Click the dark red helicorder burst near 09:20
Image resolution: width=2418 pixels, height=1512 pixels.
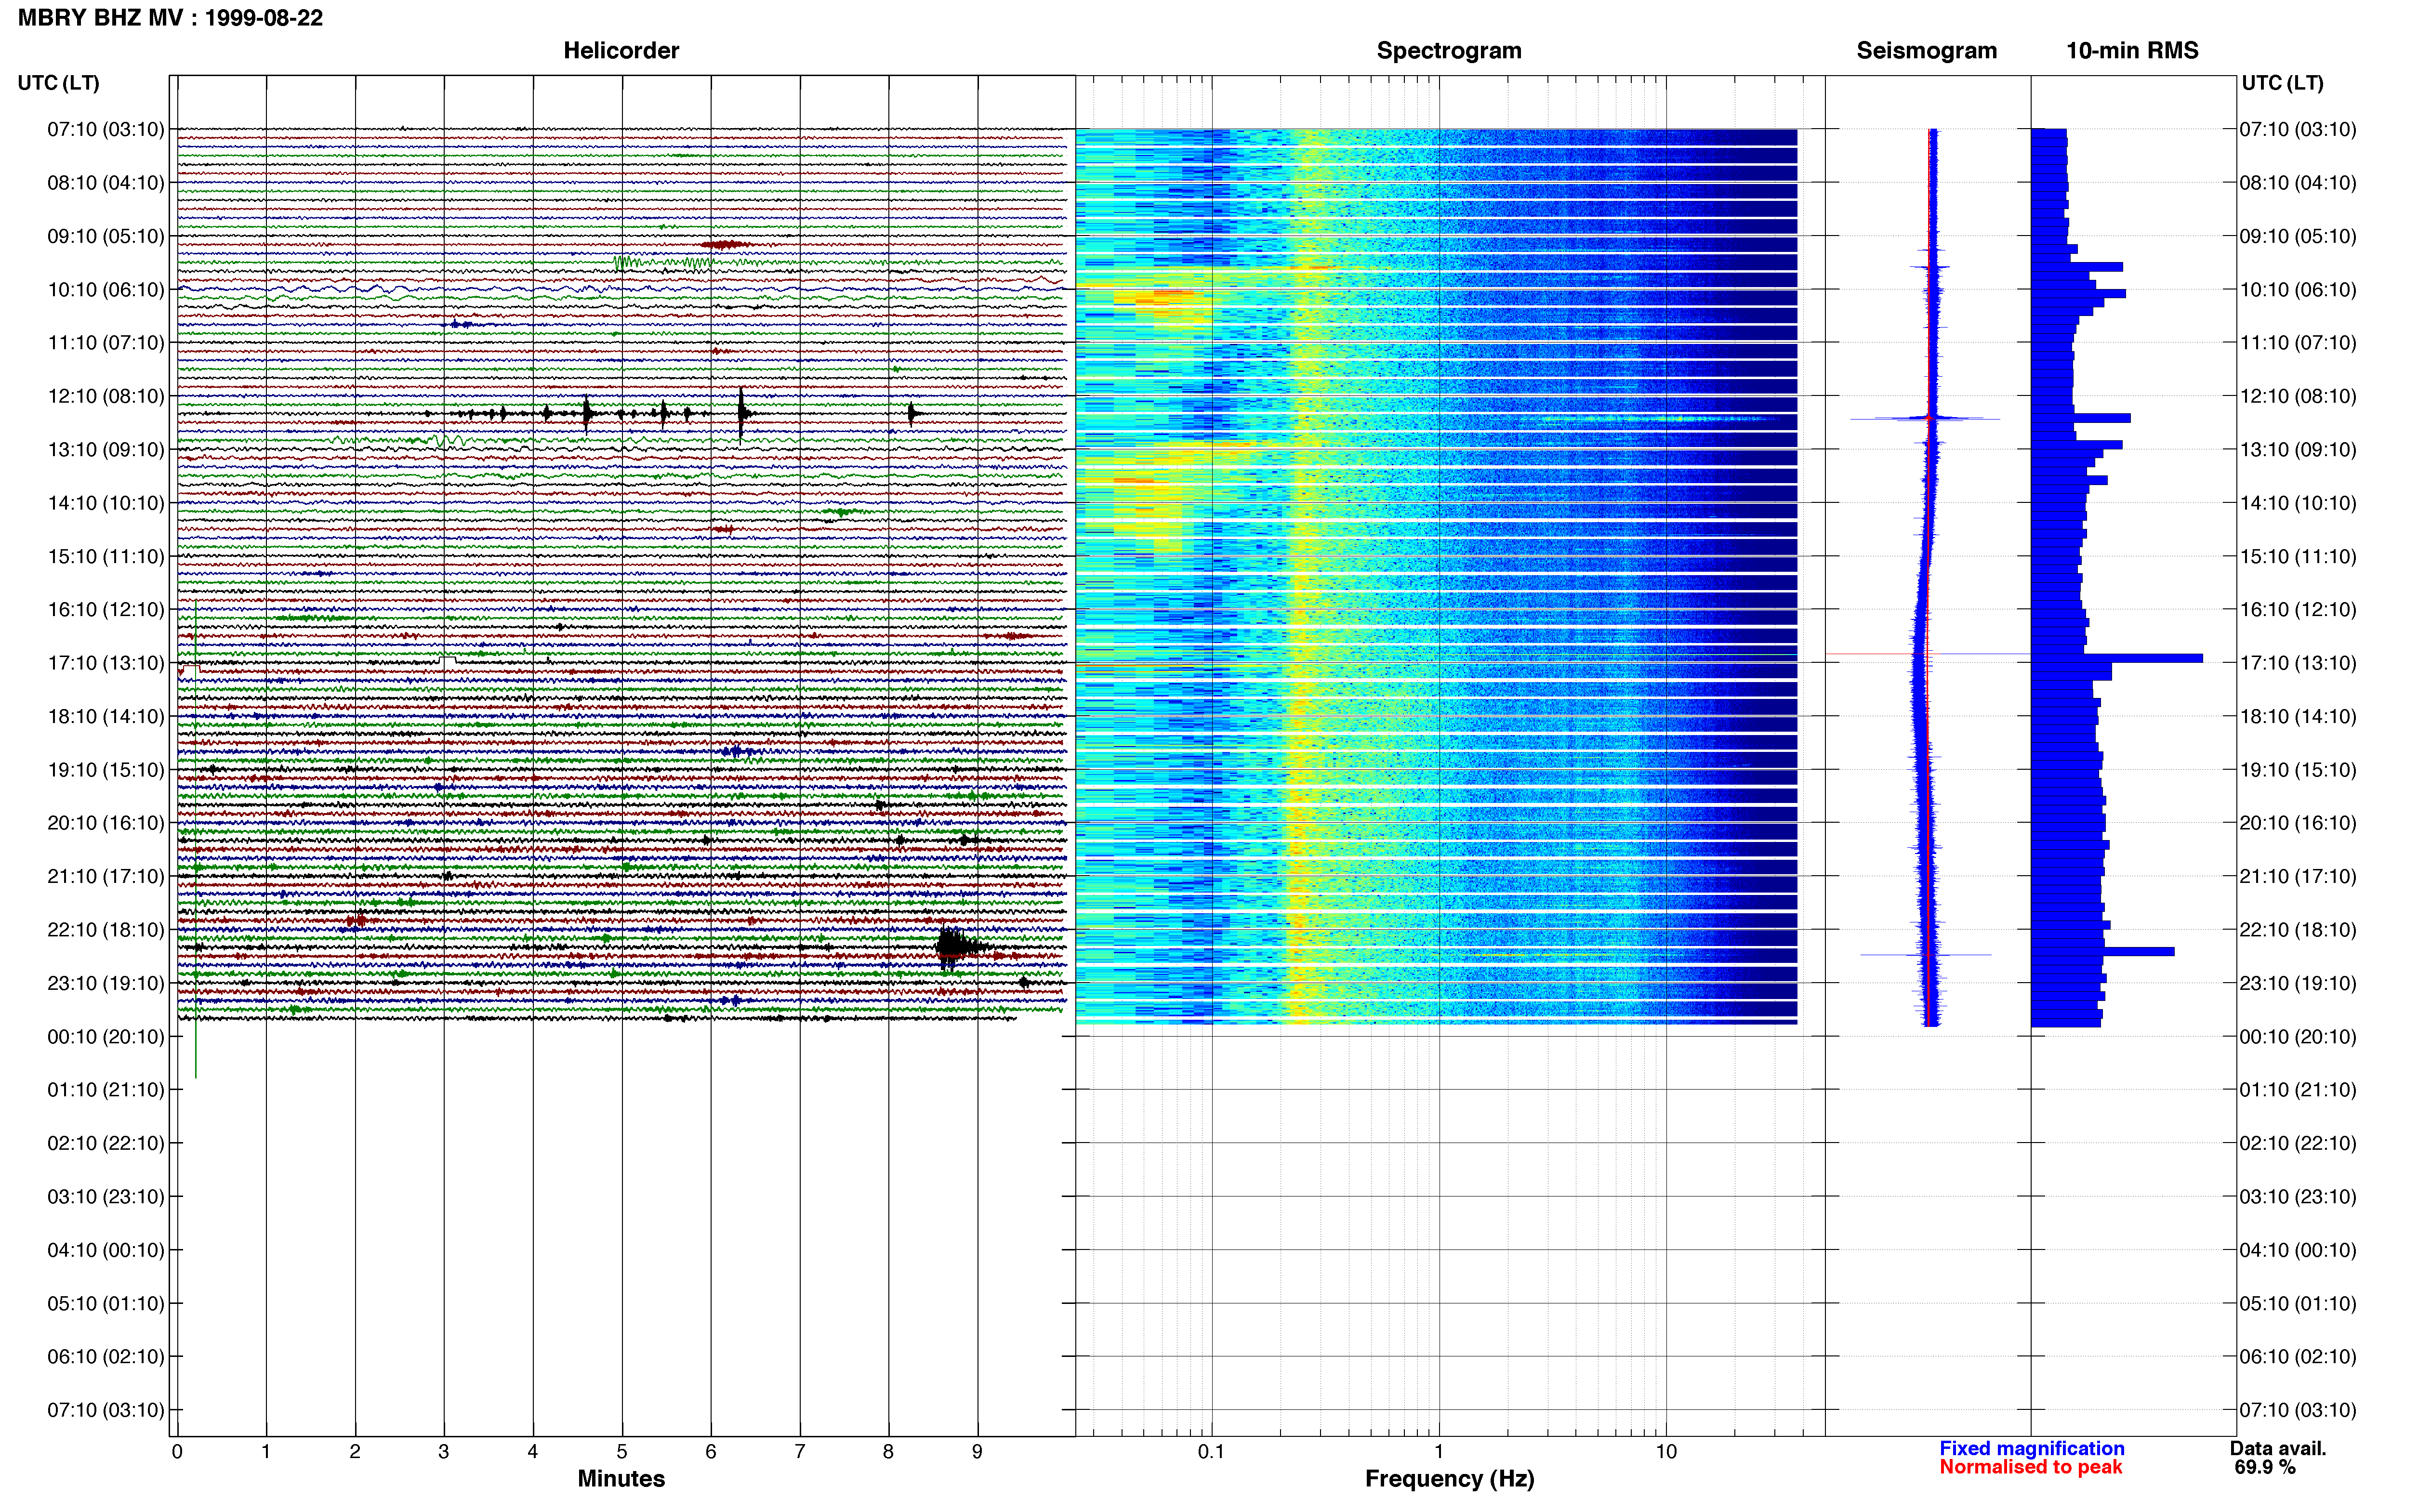tap(725, 245)
